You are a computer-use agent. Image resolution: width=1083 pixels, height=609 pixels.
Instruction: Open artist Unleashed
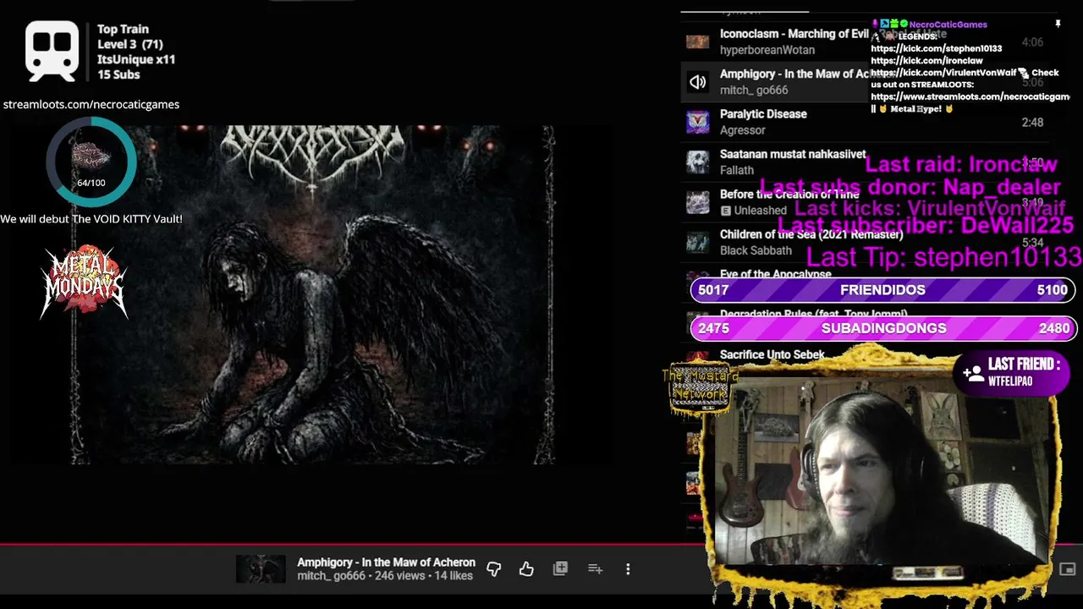coord(760,211)
